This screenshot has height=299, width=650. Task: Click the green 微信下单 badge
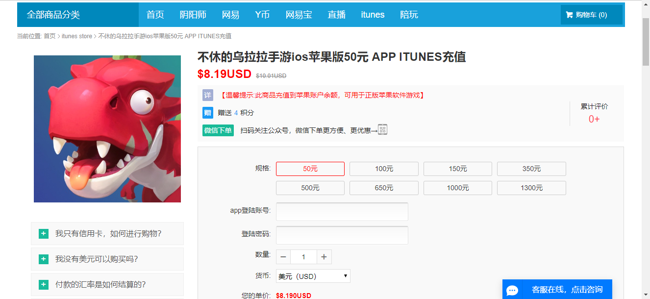point(218,130)
